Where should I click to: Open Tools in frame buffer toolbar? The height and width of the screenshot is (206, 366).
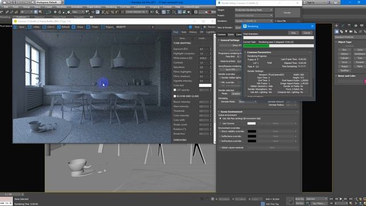(93, 27)
